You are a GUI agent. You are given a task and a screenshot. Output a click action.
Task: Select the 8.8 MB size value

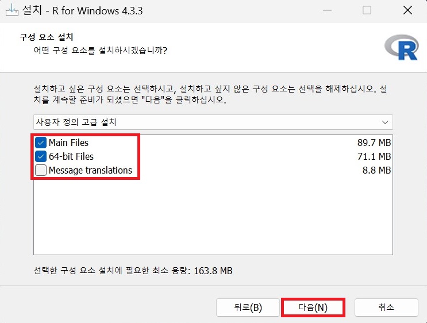click(x=376, y=170)
